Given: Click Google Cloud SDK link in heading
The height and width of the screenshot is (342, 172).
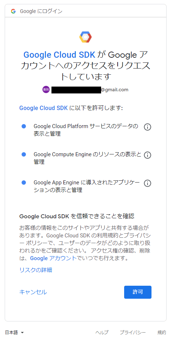Looking at the screenshot, I should [59, 55].
